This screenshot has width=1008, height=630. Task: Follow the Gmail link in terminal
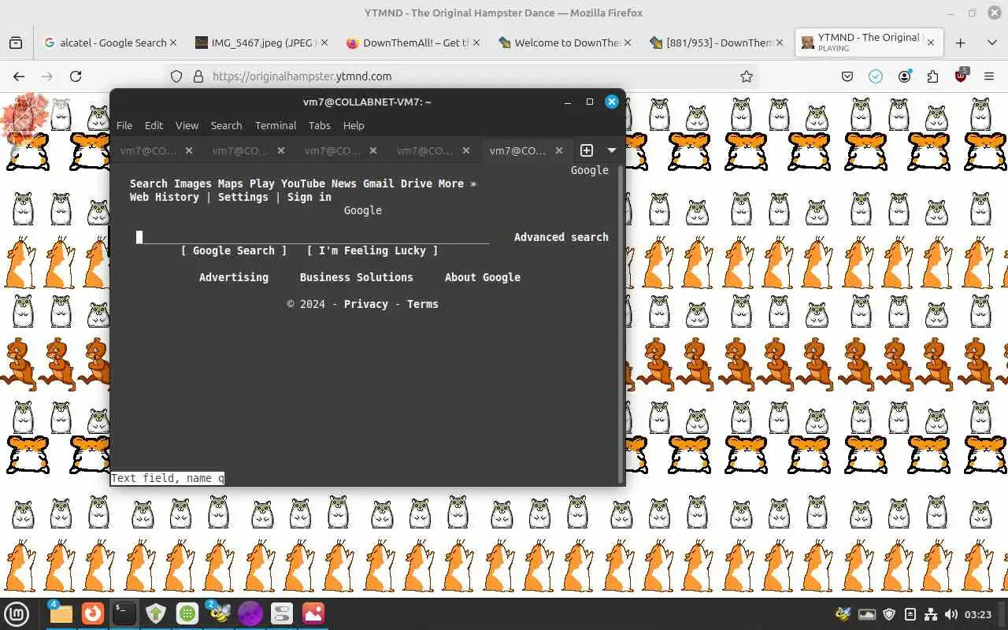click(x=379, y=183)
